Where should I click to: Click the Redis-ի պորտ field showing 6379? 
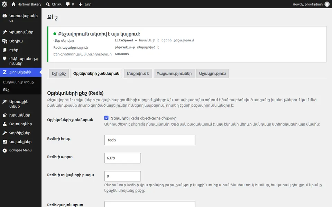122,158
